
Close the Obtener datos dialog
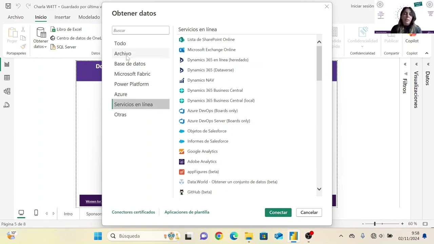(327, 6)
